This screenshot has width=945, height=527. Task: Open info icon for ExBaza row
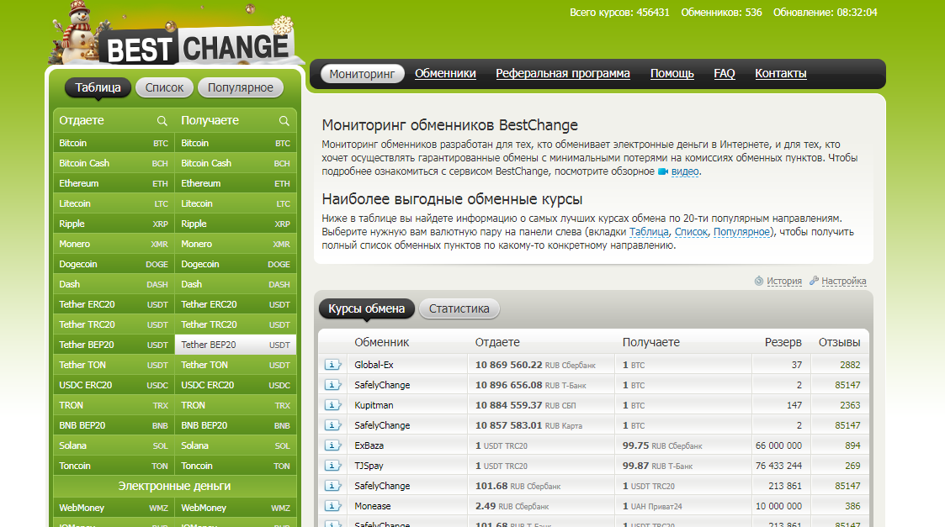click(332, 445)
